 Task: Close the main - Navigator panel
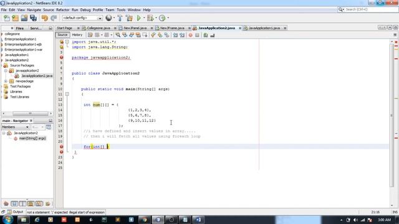31,121
